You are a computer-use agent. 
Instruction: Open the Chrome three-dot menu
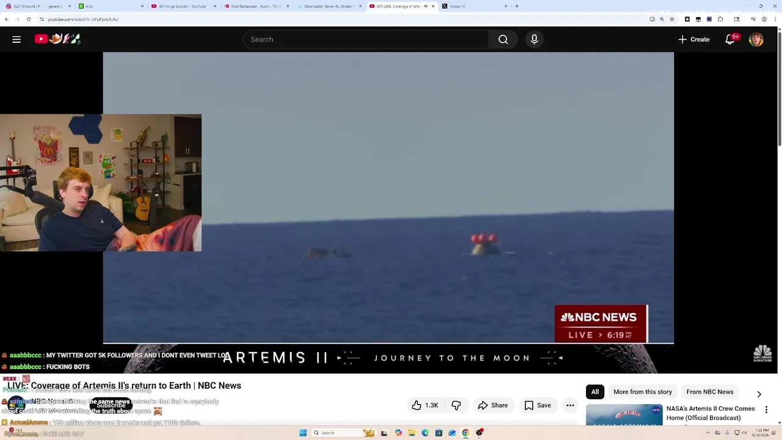pos(775,19)
